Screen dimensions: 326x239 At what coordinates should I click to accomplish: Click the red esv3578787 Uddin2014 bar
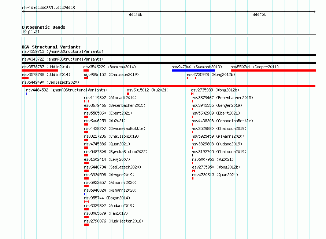tap(40, 70)
